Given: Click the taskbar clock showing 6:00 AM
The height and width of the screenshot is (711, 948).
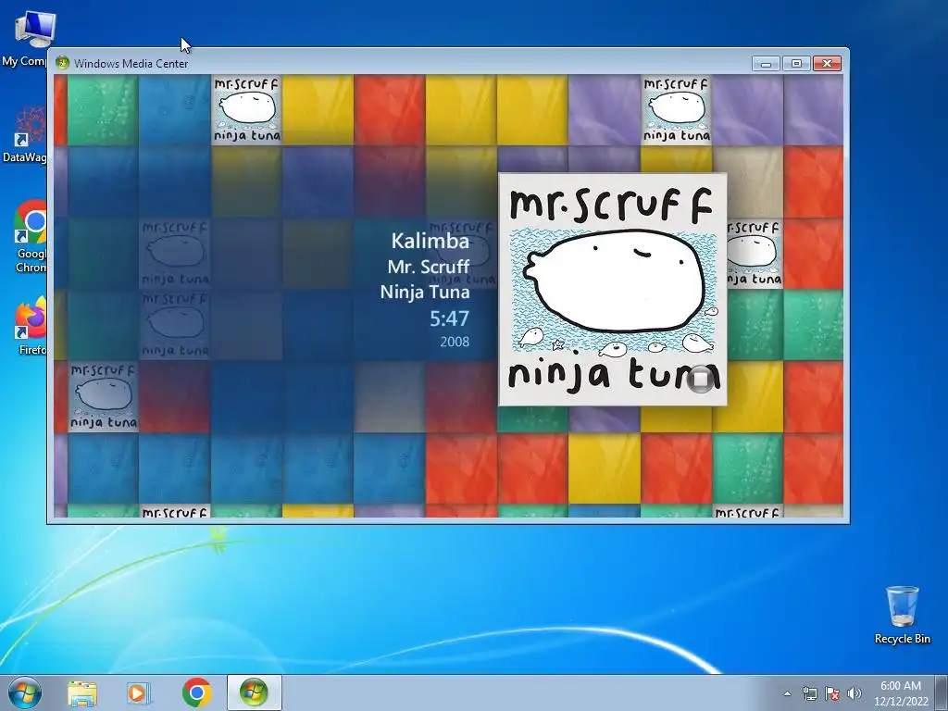Looking at the screenshot, I should pos(901,693).
